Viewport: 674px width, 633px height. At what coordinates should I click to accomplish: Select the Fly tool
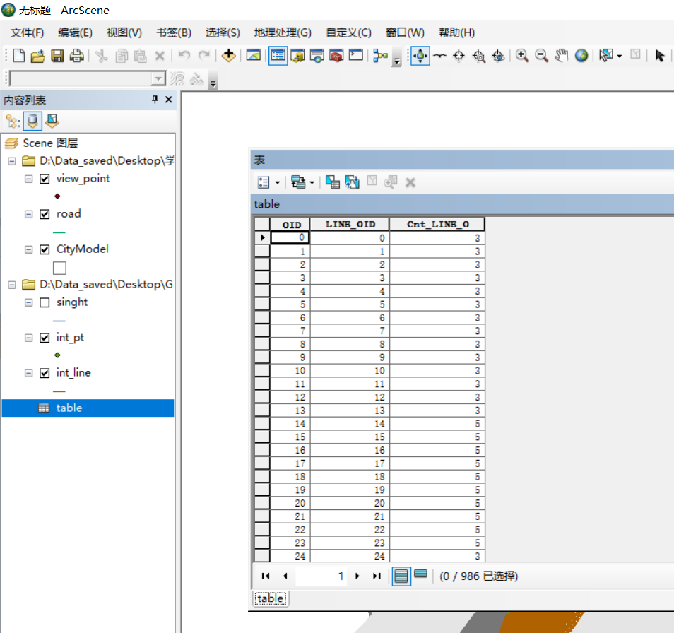pyautogui.click(x=439, y=56)
